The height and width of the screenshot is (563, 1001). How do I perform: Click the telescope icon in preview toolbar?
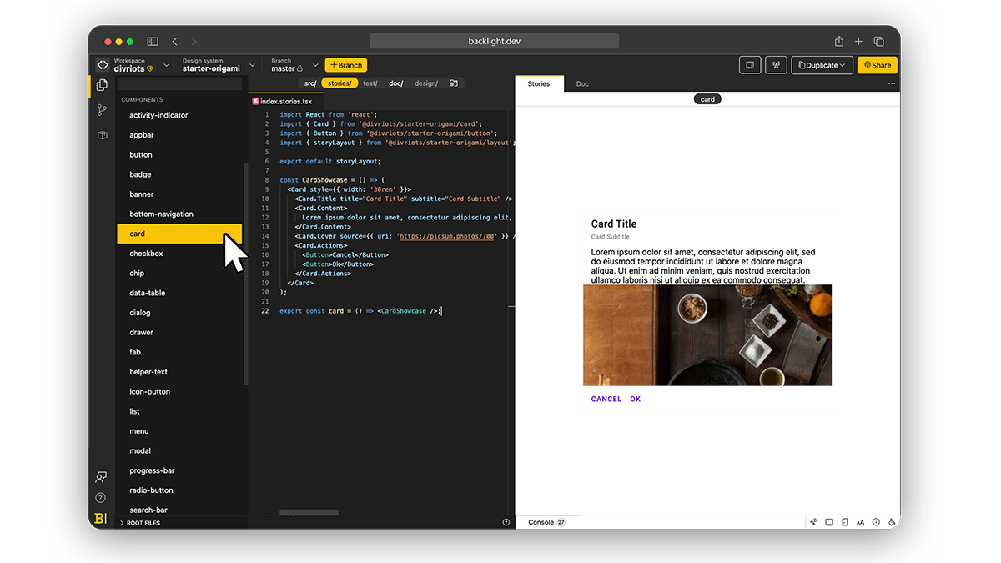813,522
